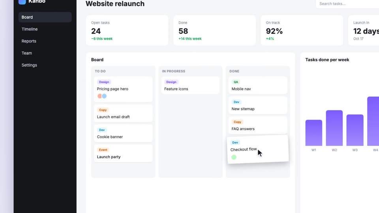Click the −6 this week label
The image size is (379, 213).
tap(102, 39)
